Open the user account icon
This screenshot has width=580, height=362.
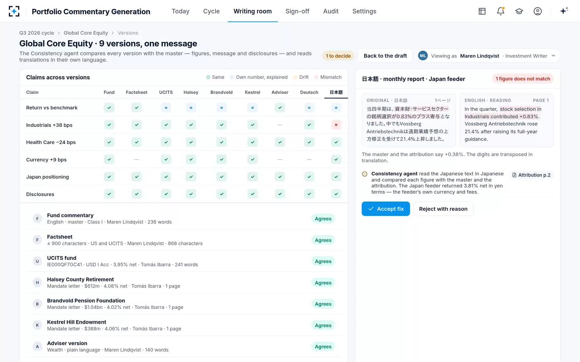point(538,11)
